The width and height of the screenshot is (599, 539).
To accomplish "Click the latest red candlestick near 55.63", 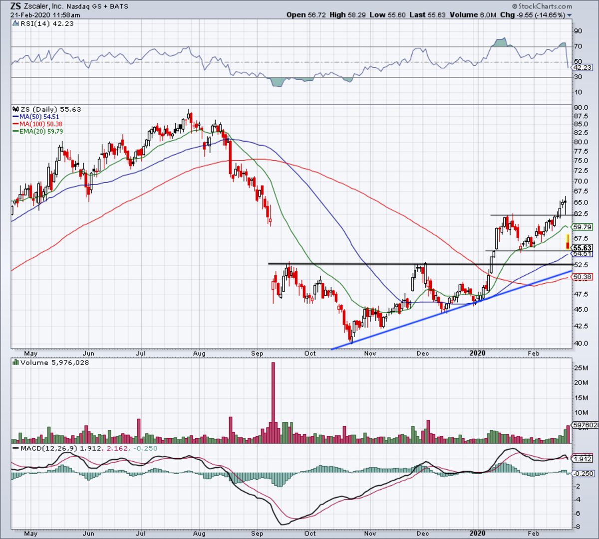I will pyautogui.click(x=568, y=241).
